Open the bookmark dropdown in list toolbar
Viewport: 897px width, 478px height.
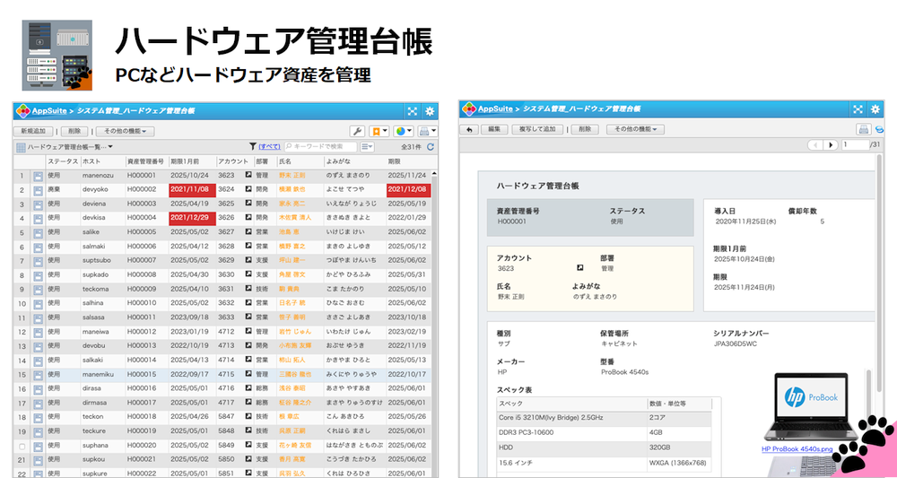pos(379,131)
